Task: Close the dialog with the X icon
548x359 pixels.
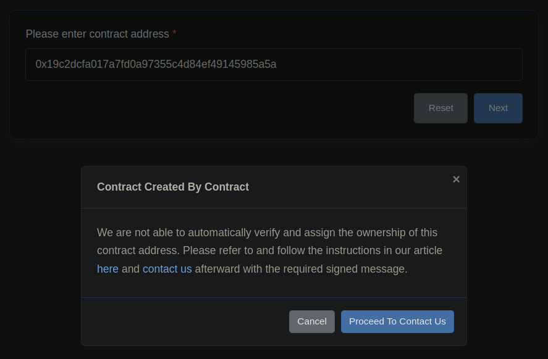Action: (456, 179)
